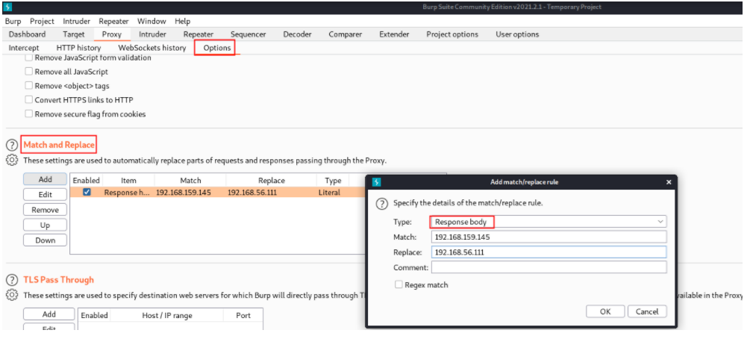This screenshot has width=753, height=339.
Task: Click help icon in Add match/replace rule dialog
Action: coord(381,204)
